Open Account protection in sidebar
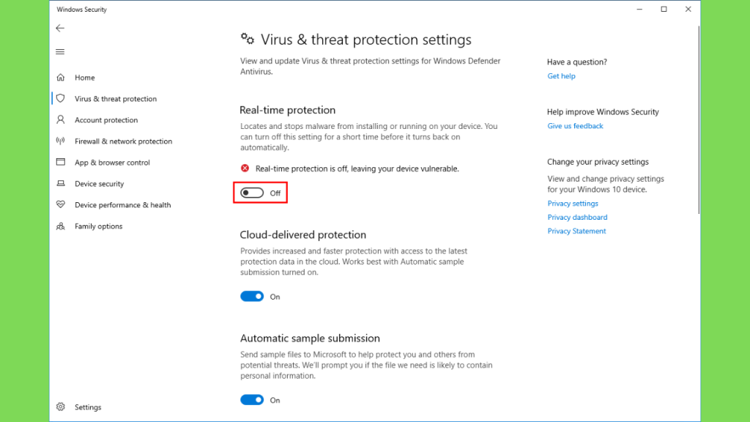Image resolution: width=750 pixels, height=422 pixels. click(x=106, y=120)
